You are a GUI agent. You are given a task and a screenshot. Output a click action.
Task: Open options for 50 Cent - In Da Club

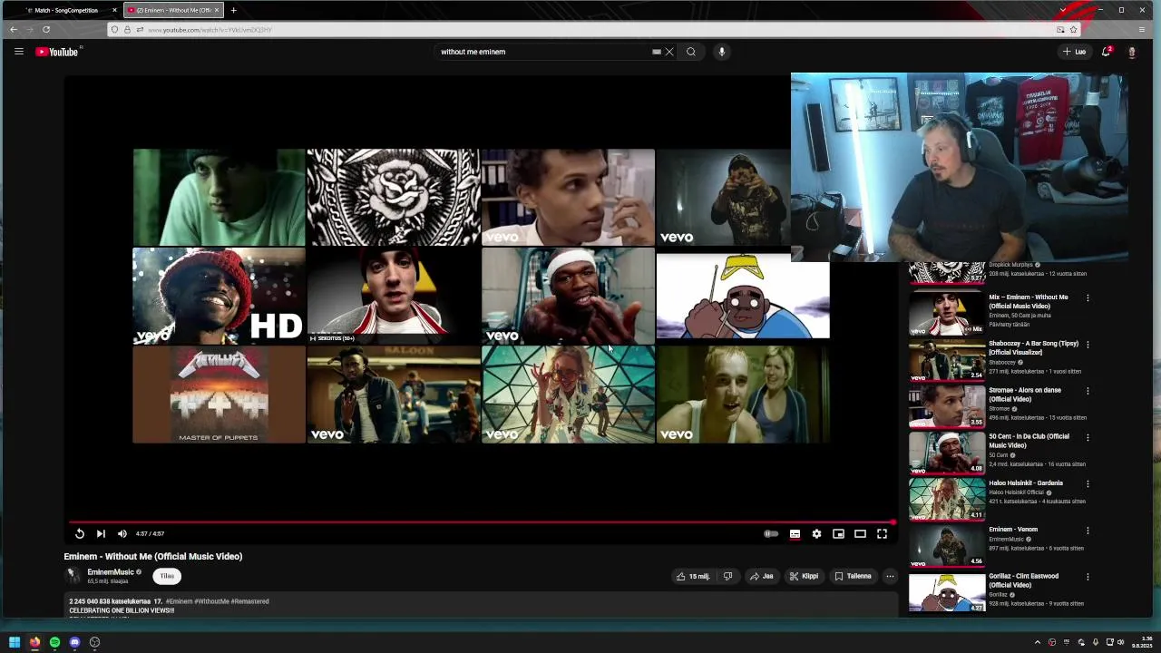coord(1088,437)
